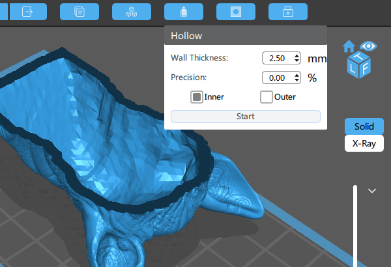Click the vertical layer slider track
Image resolution: width=391 pixels, height=267 pixels.
[355, 225]
